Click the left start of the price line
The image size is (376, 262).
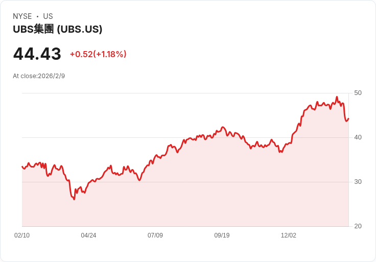[22, 166]
